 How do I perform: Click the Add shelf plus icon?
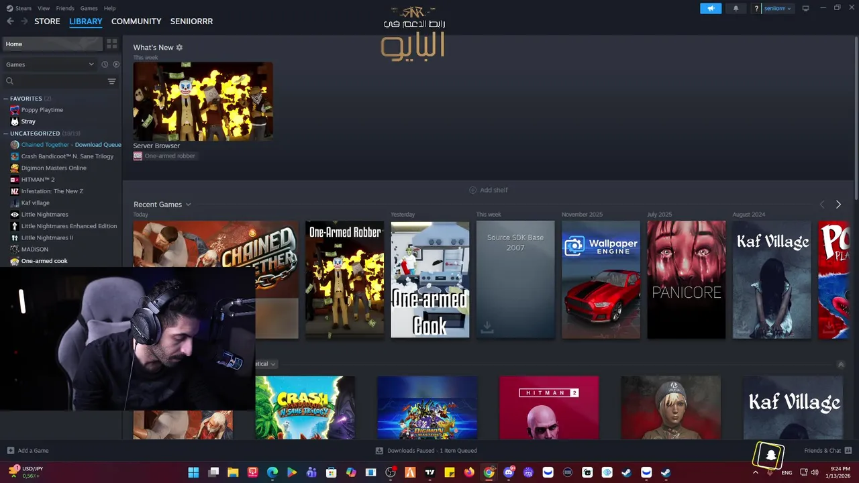click(472, 190)
